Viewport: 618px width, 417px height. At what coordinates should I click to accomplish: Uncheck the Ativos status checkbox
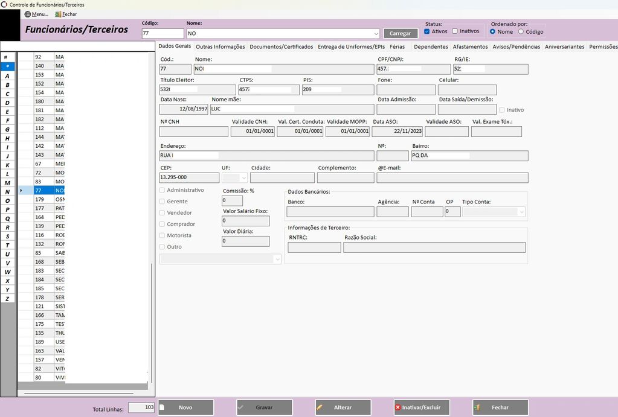(427, 31)
